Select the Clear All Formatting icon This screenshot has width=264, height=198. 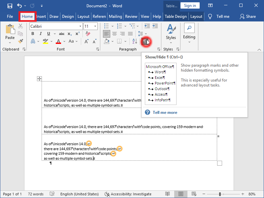point(88,33)
